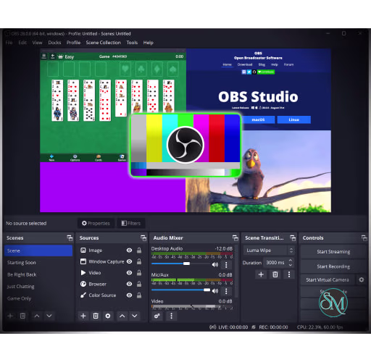Adjust Desktop Audio volume slider

point(181,264)
